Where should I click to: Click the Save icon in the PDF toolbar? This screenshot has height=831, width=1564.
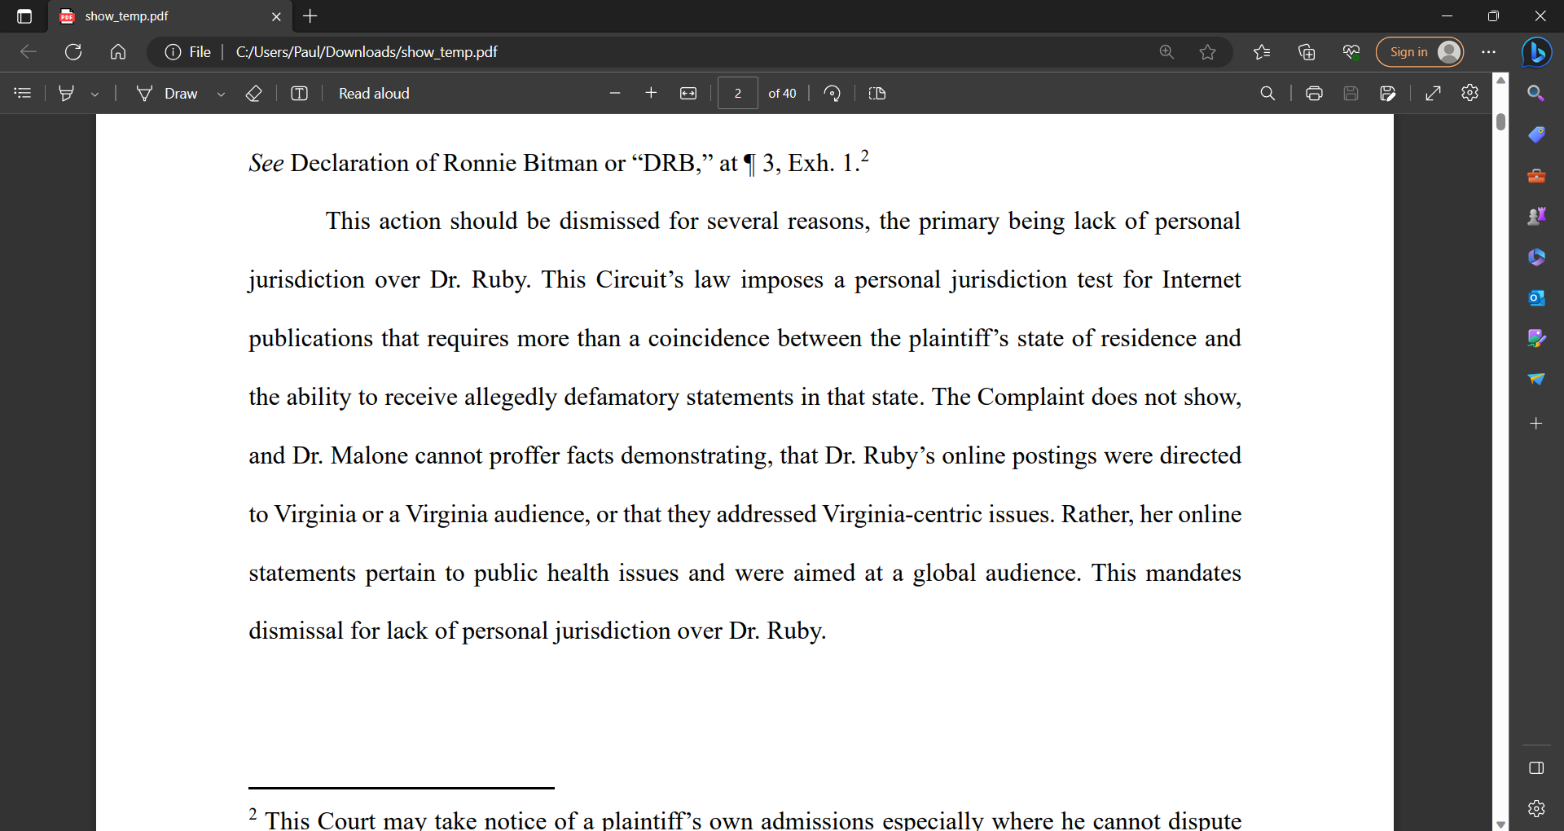[x=1351, y=93]
